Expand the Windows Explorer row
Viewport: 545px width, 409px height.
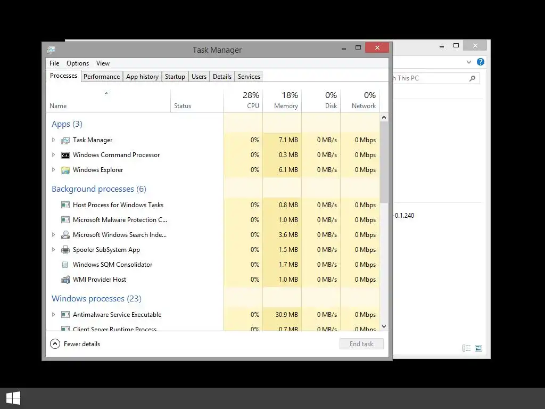[53, 170]
